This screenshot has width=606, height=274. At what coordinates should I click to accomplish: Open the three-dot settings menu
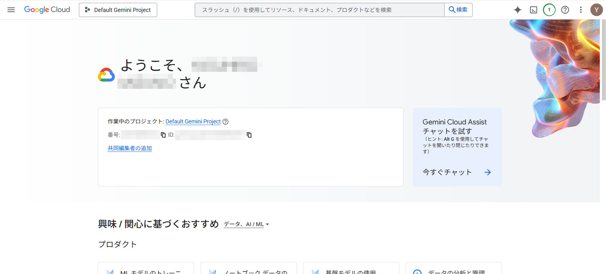[581, 10]
